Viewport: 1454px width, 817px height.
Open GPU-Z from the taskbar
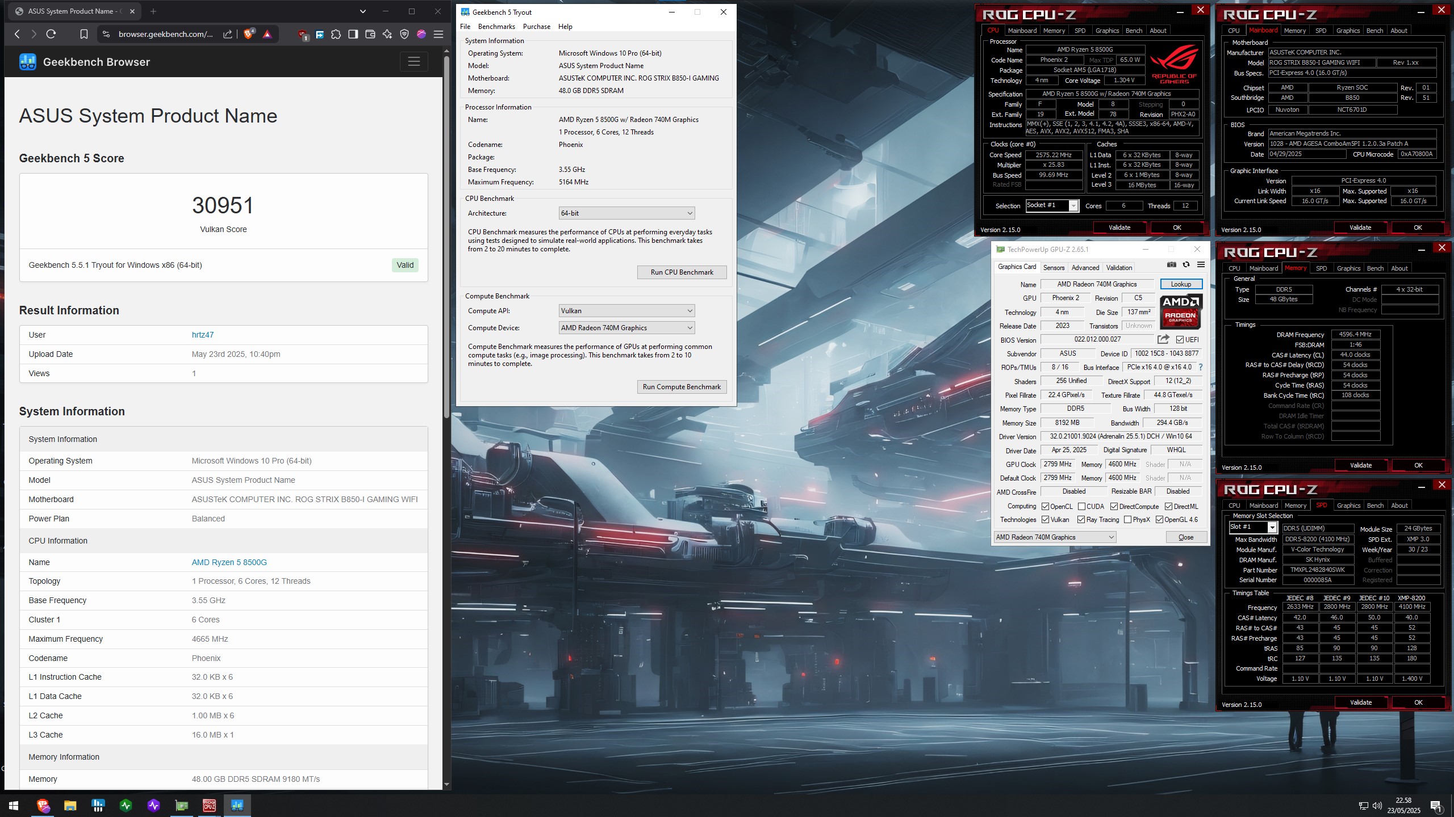pyautogui.click(x=181, y=805)
